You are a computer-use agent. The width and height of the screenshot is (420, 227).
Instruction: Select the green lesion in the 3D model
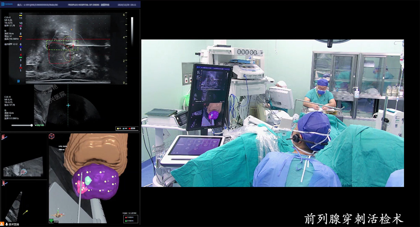pos(89,180)
